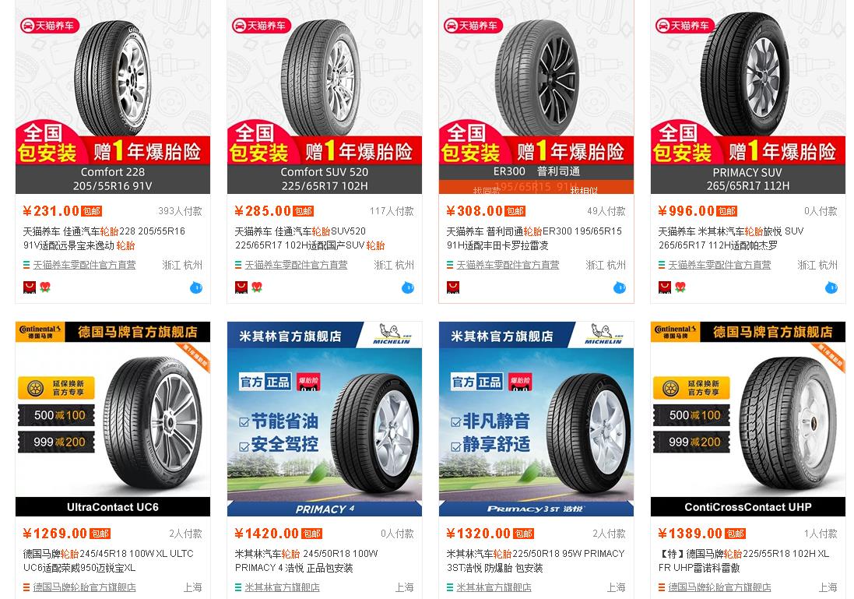The image size is (854, 599).
Task: Click the red Tmall badge under the ¥231.00 listing
Action: 30,287
